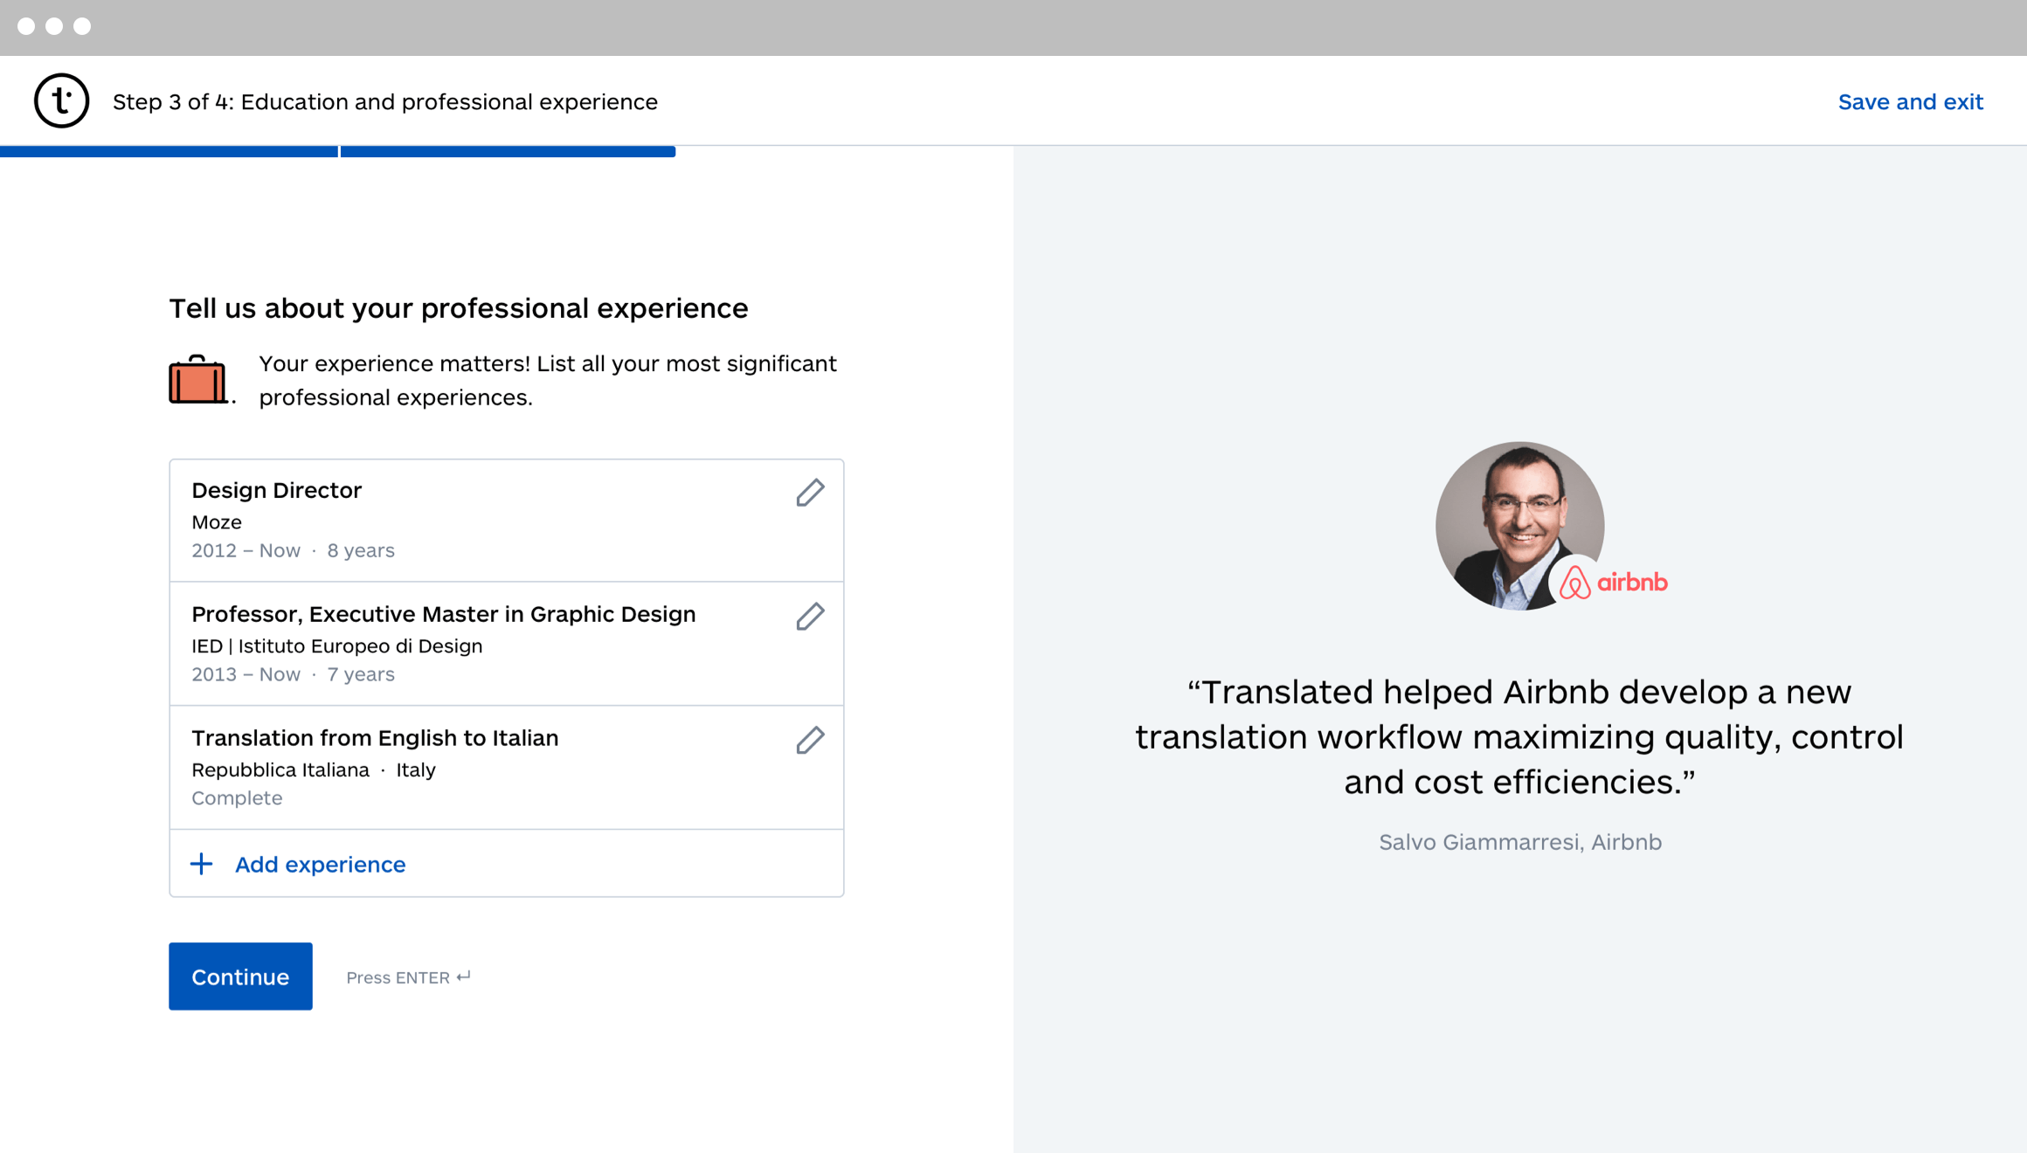Screen dimensions: 2027x1153
Task: Click the Add experience link text
Action: [x=320, y=864]
